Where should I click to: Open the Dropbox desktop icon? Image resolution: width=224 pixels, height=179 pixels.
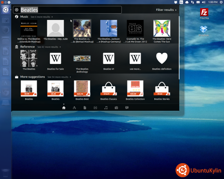pyautogui.click(x=204, y=31)
